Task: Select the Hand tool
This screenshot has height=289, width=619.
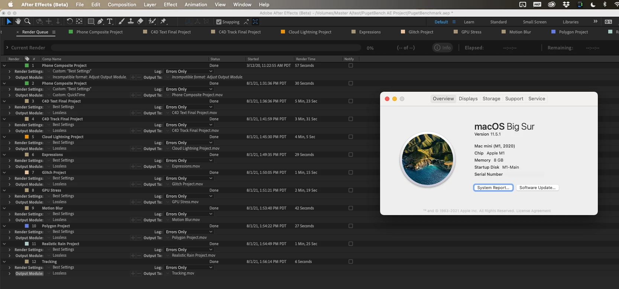Action: tap(18, 22)
